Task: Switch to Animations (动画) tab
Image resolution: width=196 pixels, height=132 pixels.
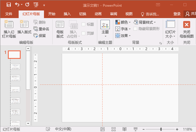Action: pyautogui.click(x=98, y=14)
